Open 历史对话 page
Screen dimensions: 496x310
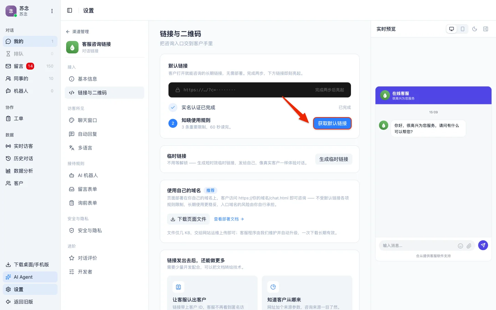[30, 158]
